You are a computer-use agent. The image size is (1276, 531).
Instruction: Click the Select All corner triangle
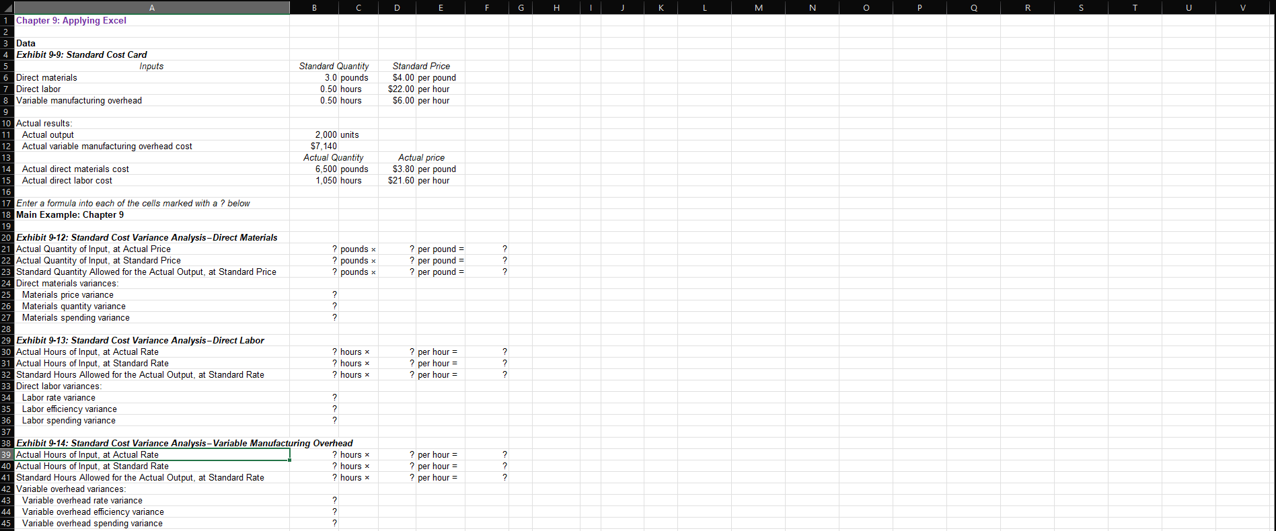click(7, 7)
